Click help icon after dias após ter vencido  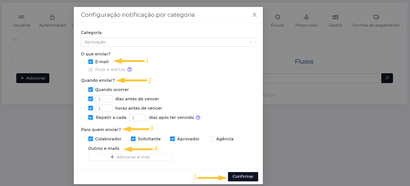[198, 117]
